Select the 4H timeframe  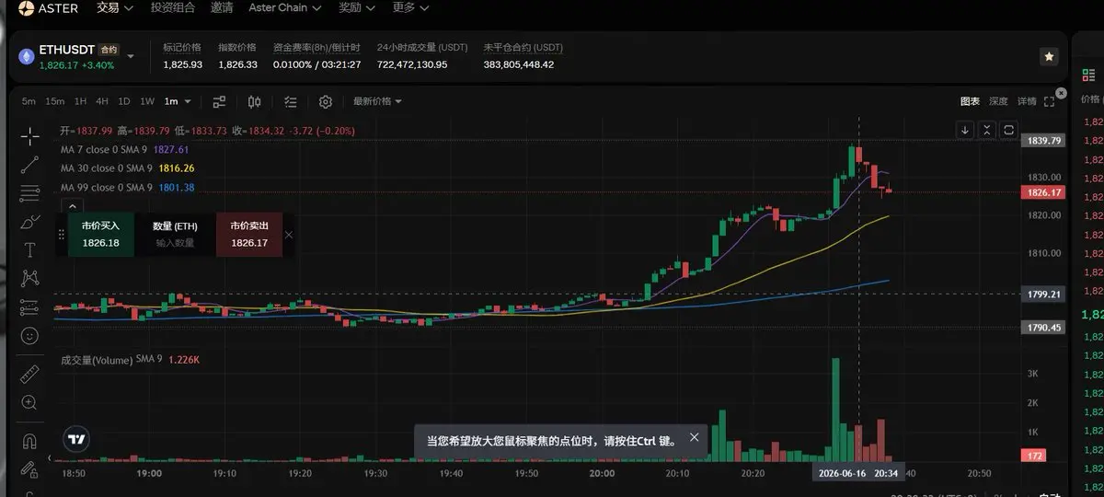[101, 101]
